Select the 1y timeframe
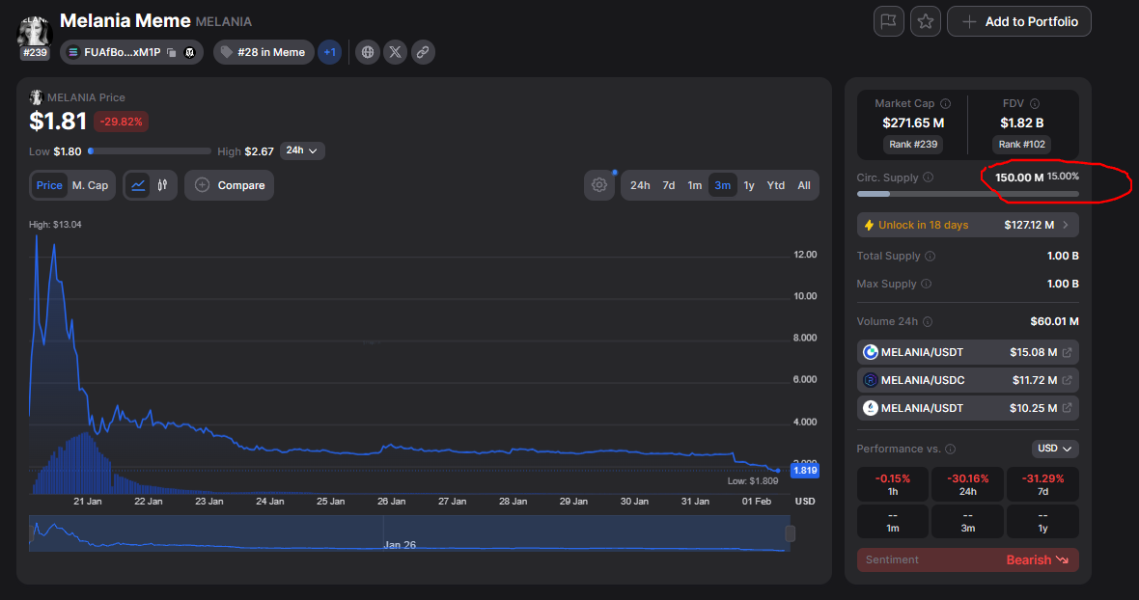The image size is (1139, 600). tap(749, 186)
